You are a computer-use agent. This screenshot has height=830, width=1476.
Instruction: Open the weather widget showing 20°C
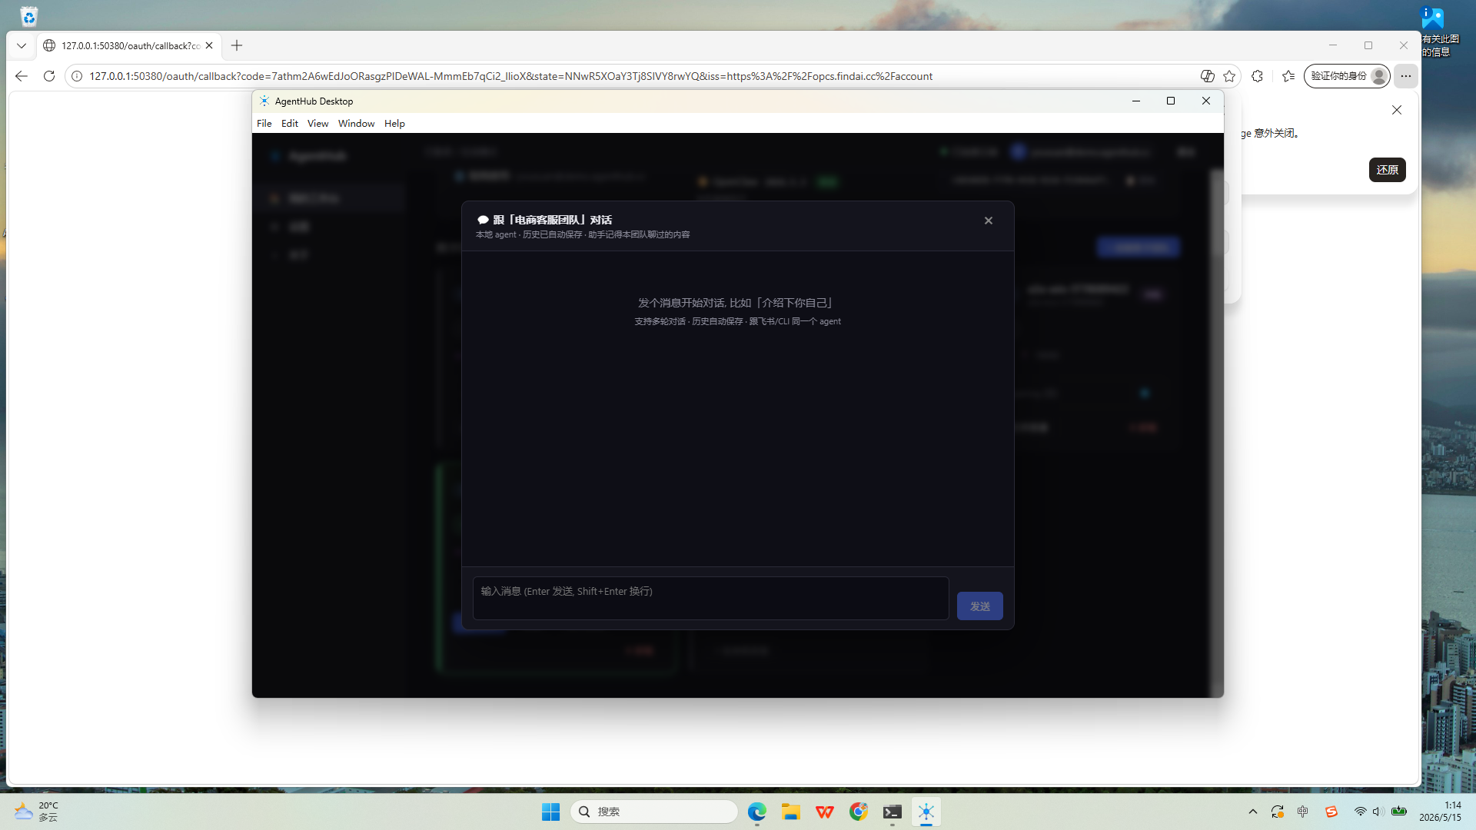click(x=36, y=812)
